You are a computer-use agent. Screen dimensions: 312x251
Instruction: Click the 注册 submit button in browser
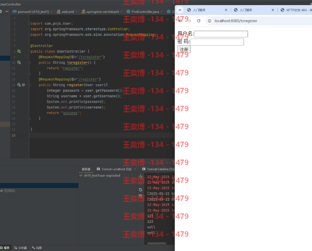pyautogui.click(x=184, y=49)
